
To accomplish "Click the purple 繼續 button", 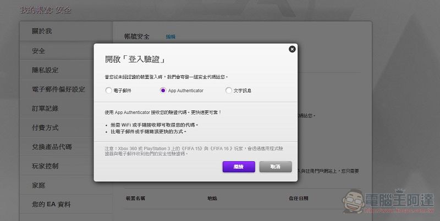I will tap(239, 167).
